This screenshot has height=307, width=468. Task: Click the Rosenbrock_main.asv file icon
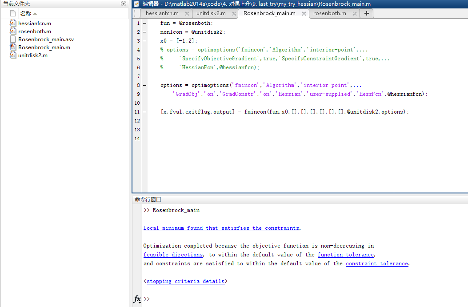13,39
